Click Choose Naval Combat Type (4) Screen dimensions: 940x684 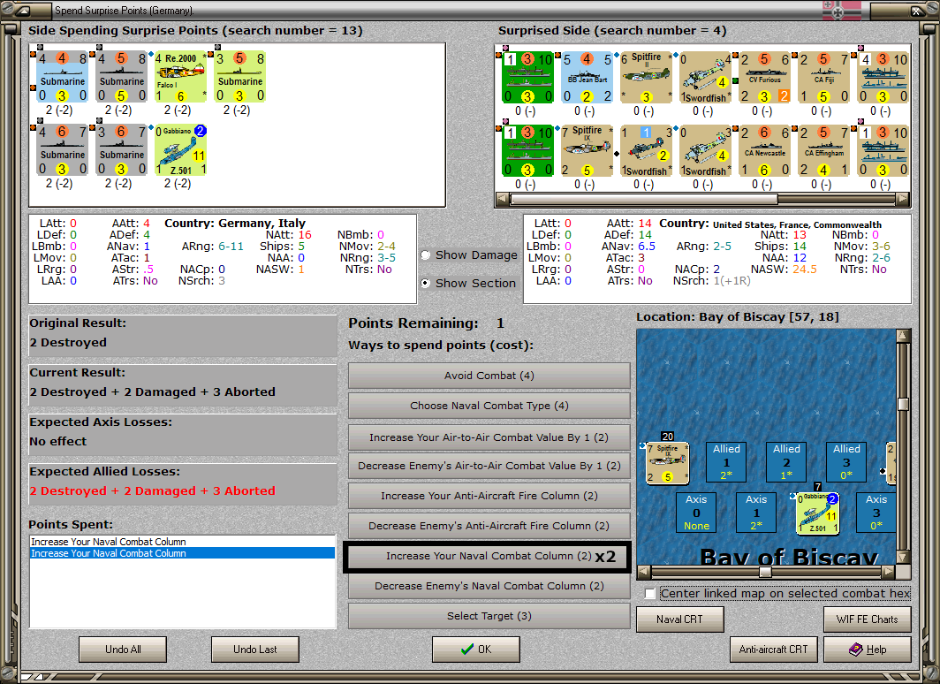pyautogui.click(x=489, y=406)
